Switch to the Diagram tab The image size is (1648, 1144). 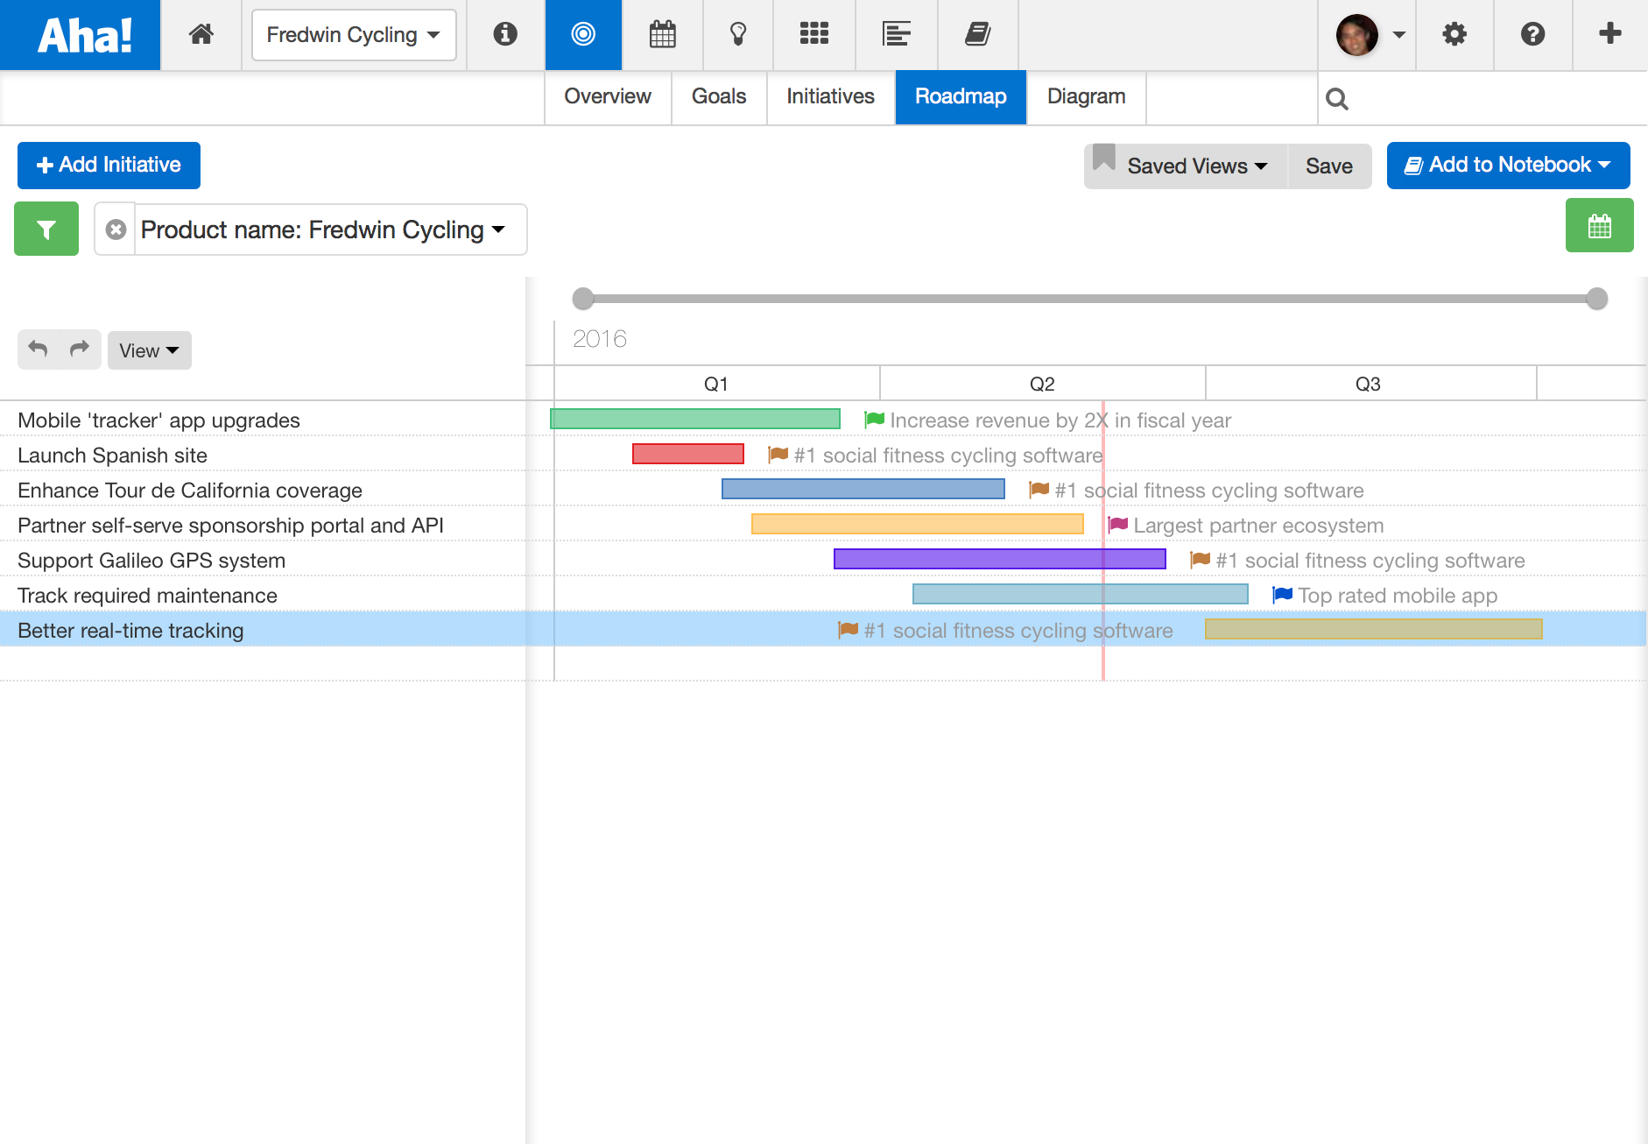(1086, 96)
